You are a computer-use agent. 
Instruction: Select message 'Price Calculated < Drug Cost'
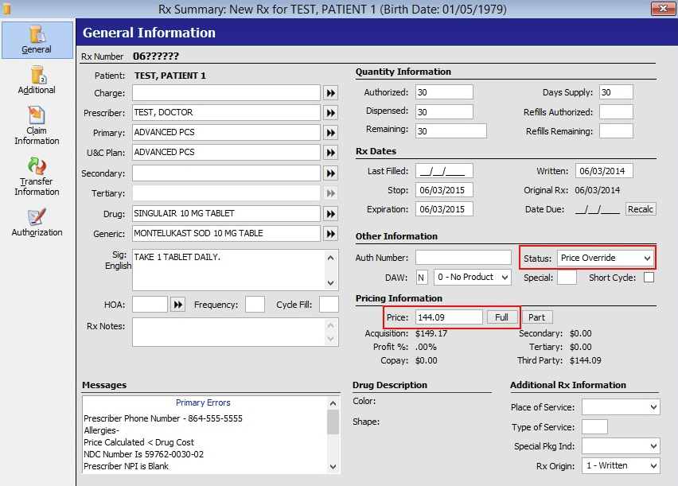point(138,442)
